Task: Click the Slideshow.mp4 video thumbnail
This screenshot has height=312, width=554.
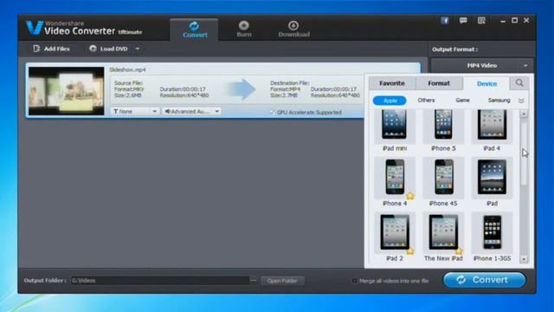Action: tap(67, 91)
